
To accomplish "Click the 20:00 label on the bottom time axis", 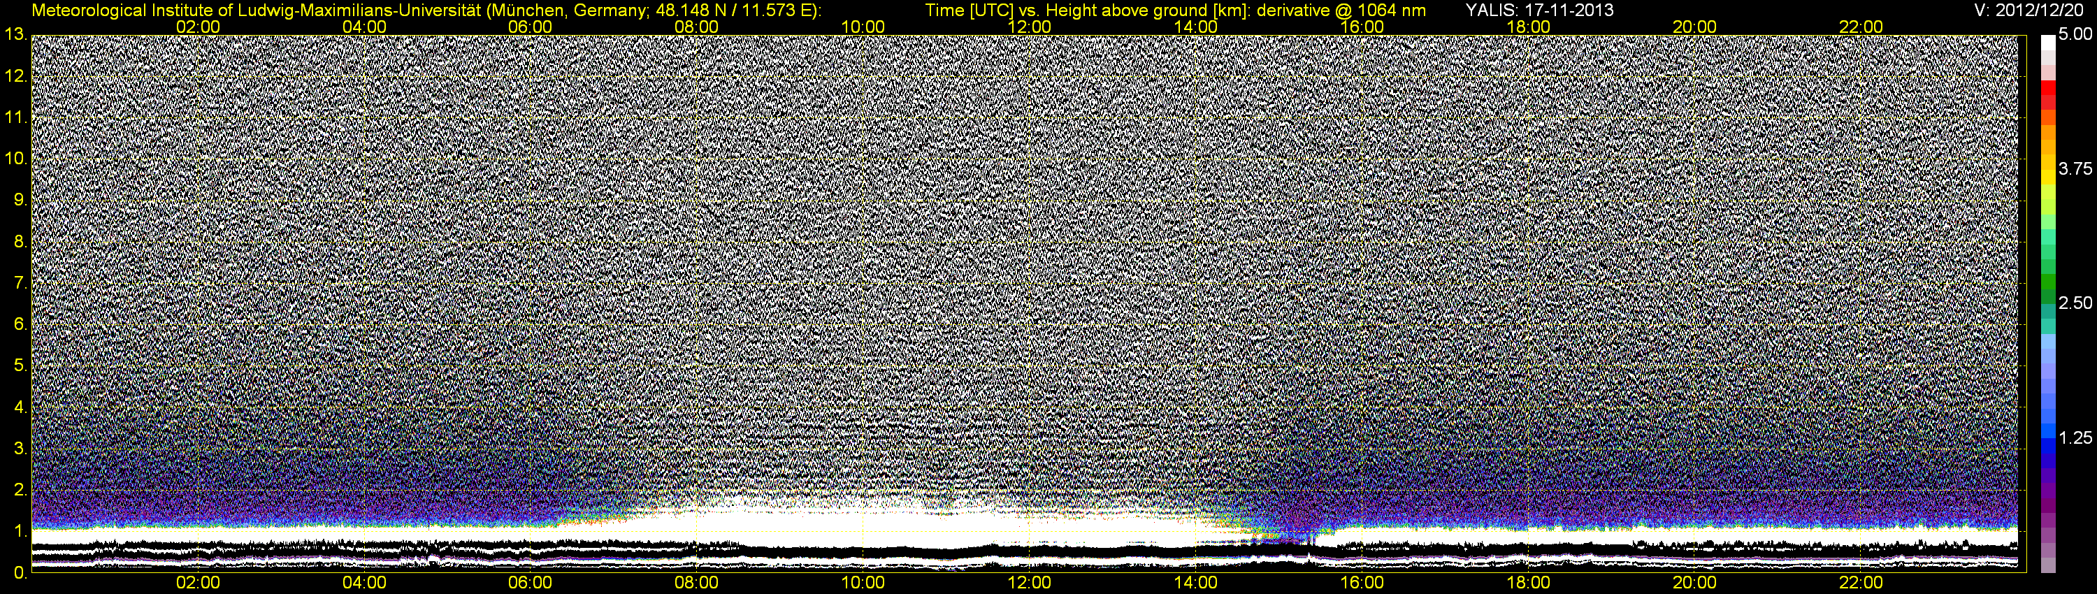I will click(x=1695, y=584).
